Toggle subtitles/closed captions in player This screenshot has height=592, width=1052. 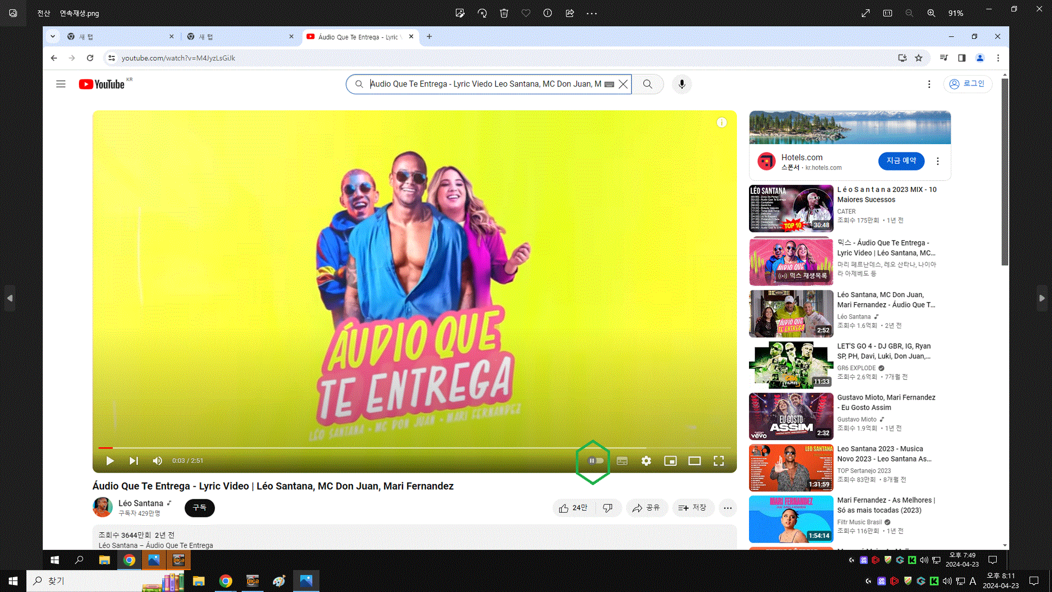pos(622,461)
